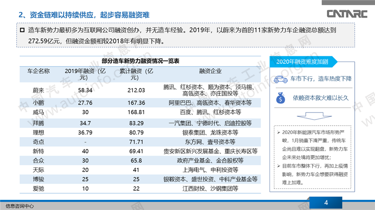This screenshot has height=210, width=375.
Task: Select cumulative value 167.36
Action: tap(136, 103)
